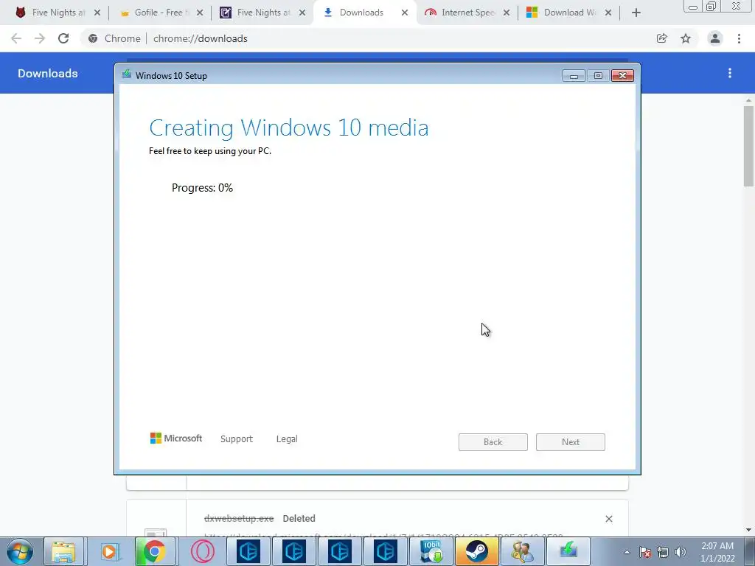
Task: Select the Downloads browser tab
Action: (x=361, y=13)
